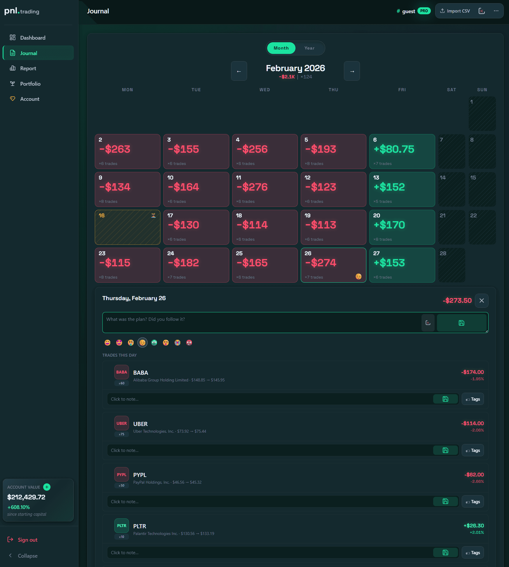Click the PRO badge next to guest
The image size is (509, 567).
(424, 11)
